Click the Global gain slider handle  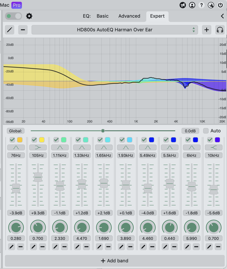coord(103,131)
